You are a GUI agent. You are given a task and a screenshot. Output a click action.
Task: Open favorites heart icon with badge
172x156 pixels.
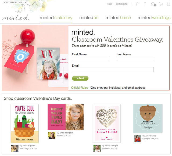coord(153,4)
